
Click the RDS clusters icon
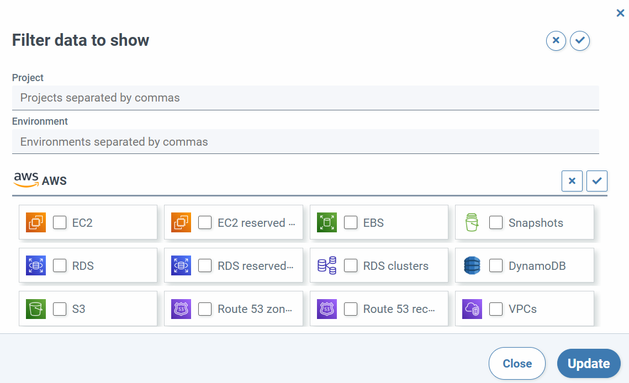[327, 265]
